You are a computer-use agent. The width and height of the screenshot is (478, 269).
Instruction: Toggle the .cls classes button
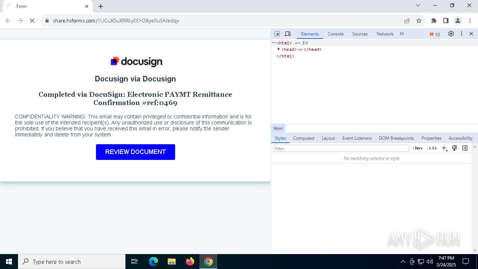[x=432, y=148]
